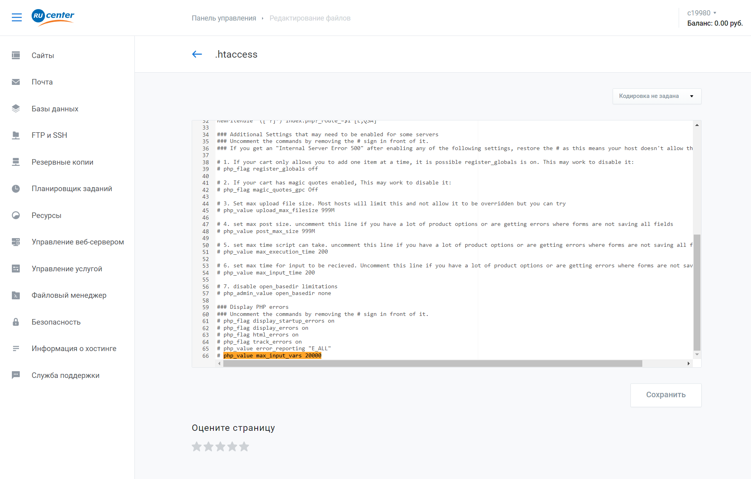
Task: Expand the c19980 account menu
Action: click(x=702, y=13)
